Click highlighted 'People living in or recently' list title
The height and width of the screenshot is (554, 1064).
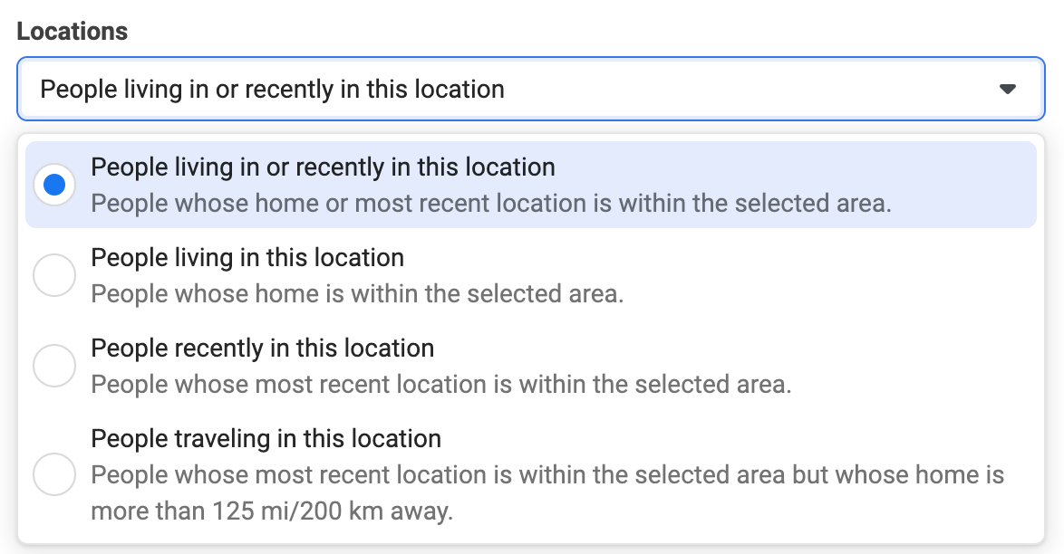pos(323,167)
